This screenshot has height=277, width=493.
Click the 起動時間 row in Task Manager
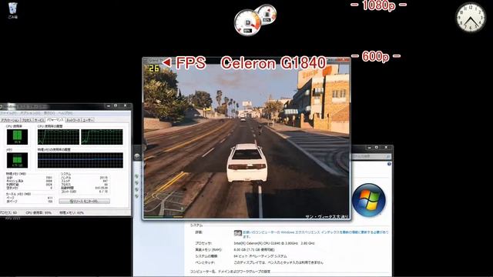click(x=84, y=188)
